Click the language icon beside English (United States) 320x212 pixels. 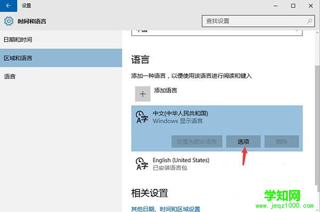point(142,164)
